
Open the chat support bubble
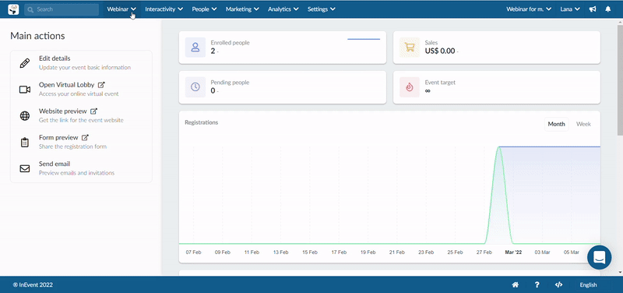(x=599, y=258)
